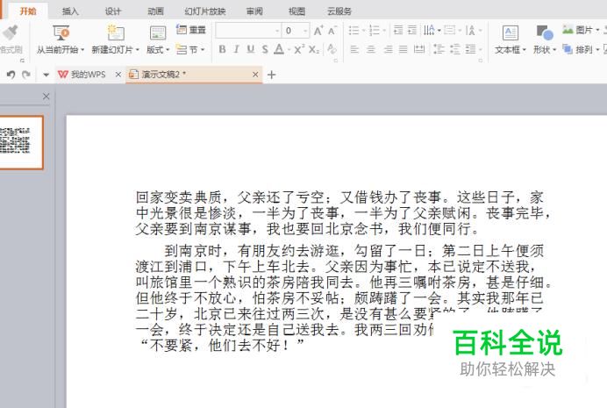Start slideshow from current slide icon

point(61,33)
